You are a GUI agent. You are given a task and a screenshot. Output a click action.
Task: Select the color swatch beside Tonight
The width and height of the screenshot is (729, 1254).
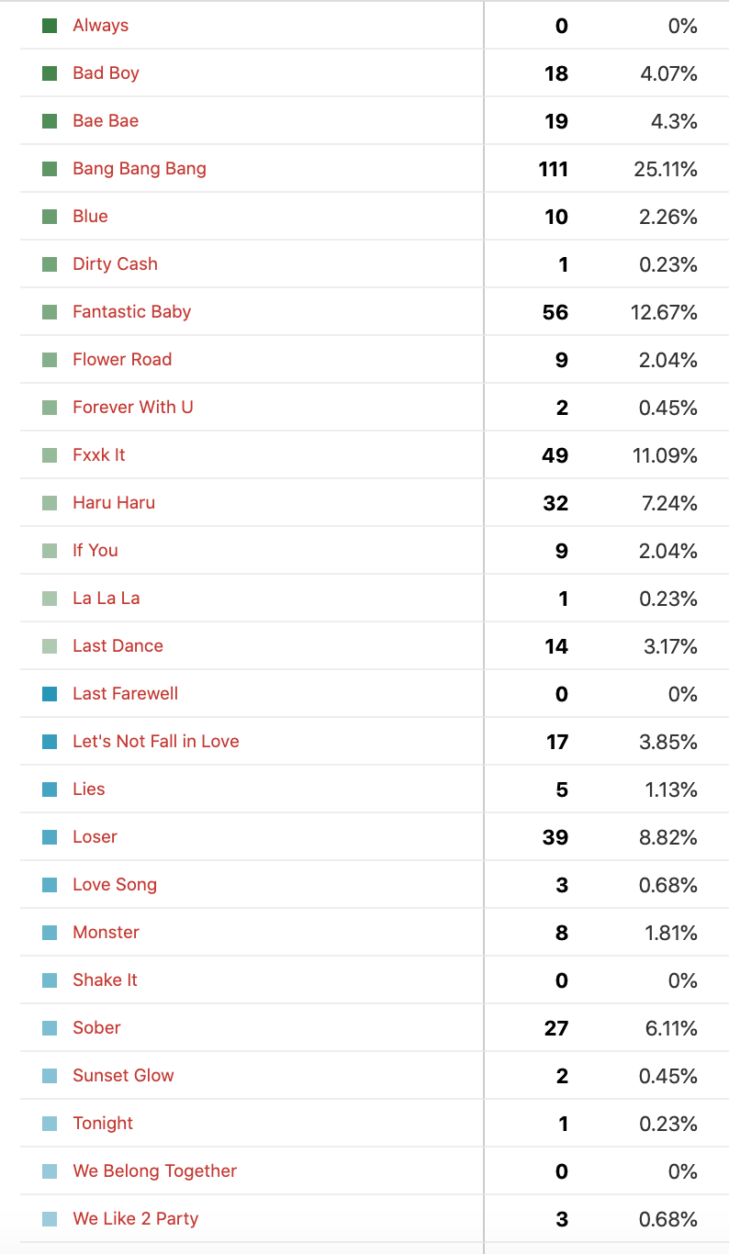click(50, 1124)
